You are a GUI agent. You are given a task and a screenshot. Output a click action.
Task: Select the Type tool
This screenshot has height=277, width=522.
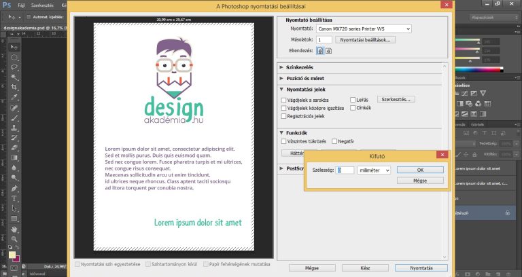pos(14,198)
